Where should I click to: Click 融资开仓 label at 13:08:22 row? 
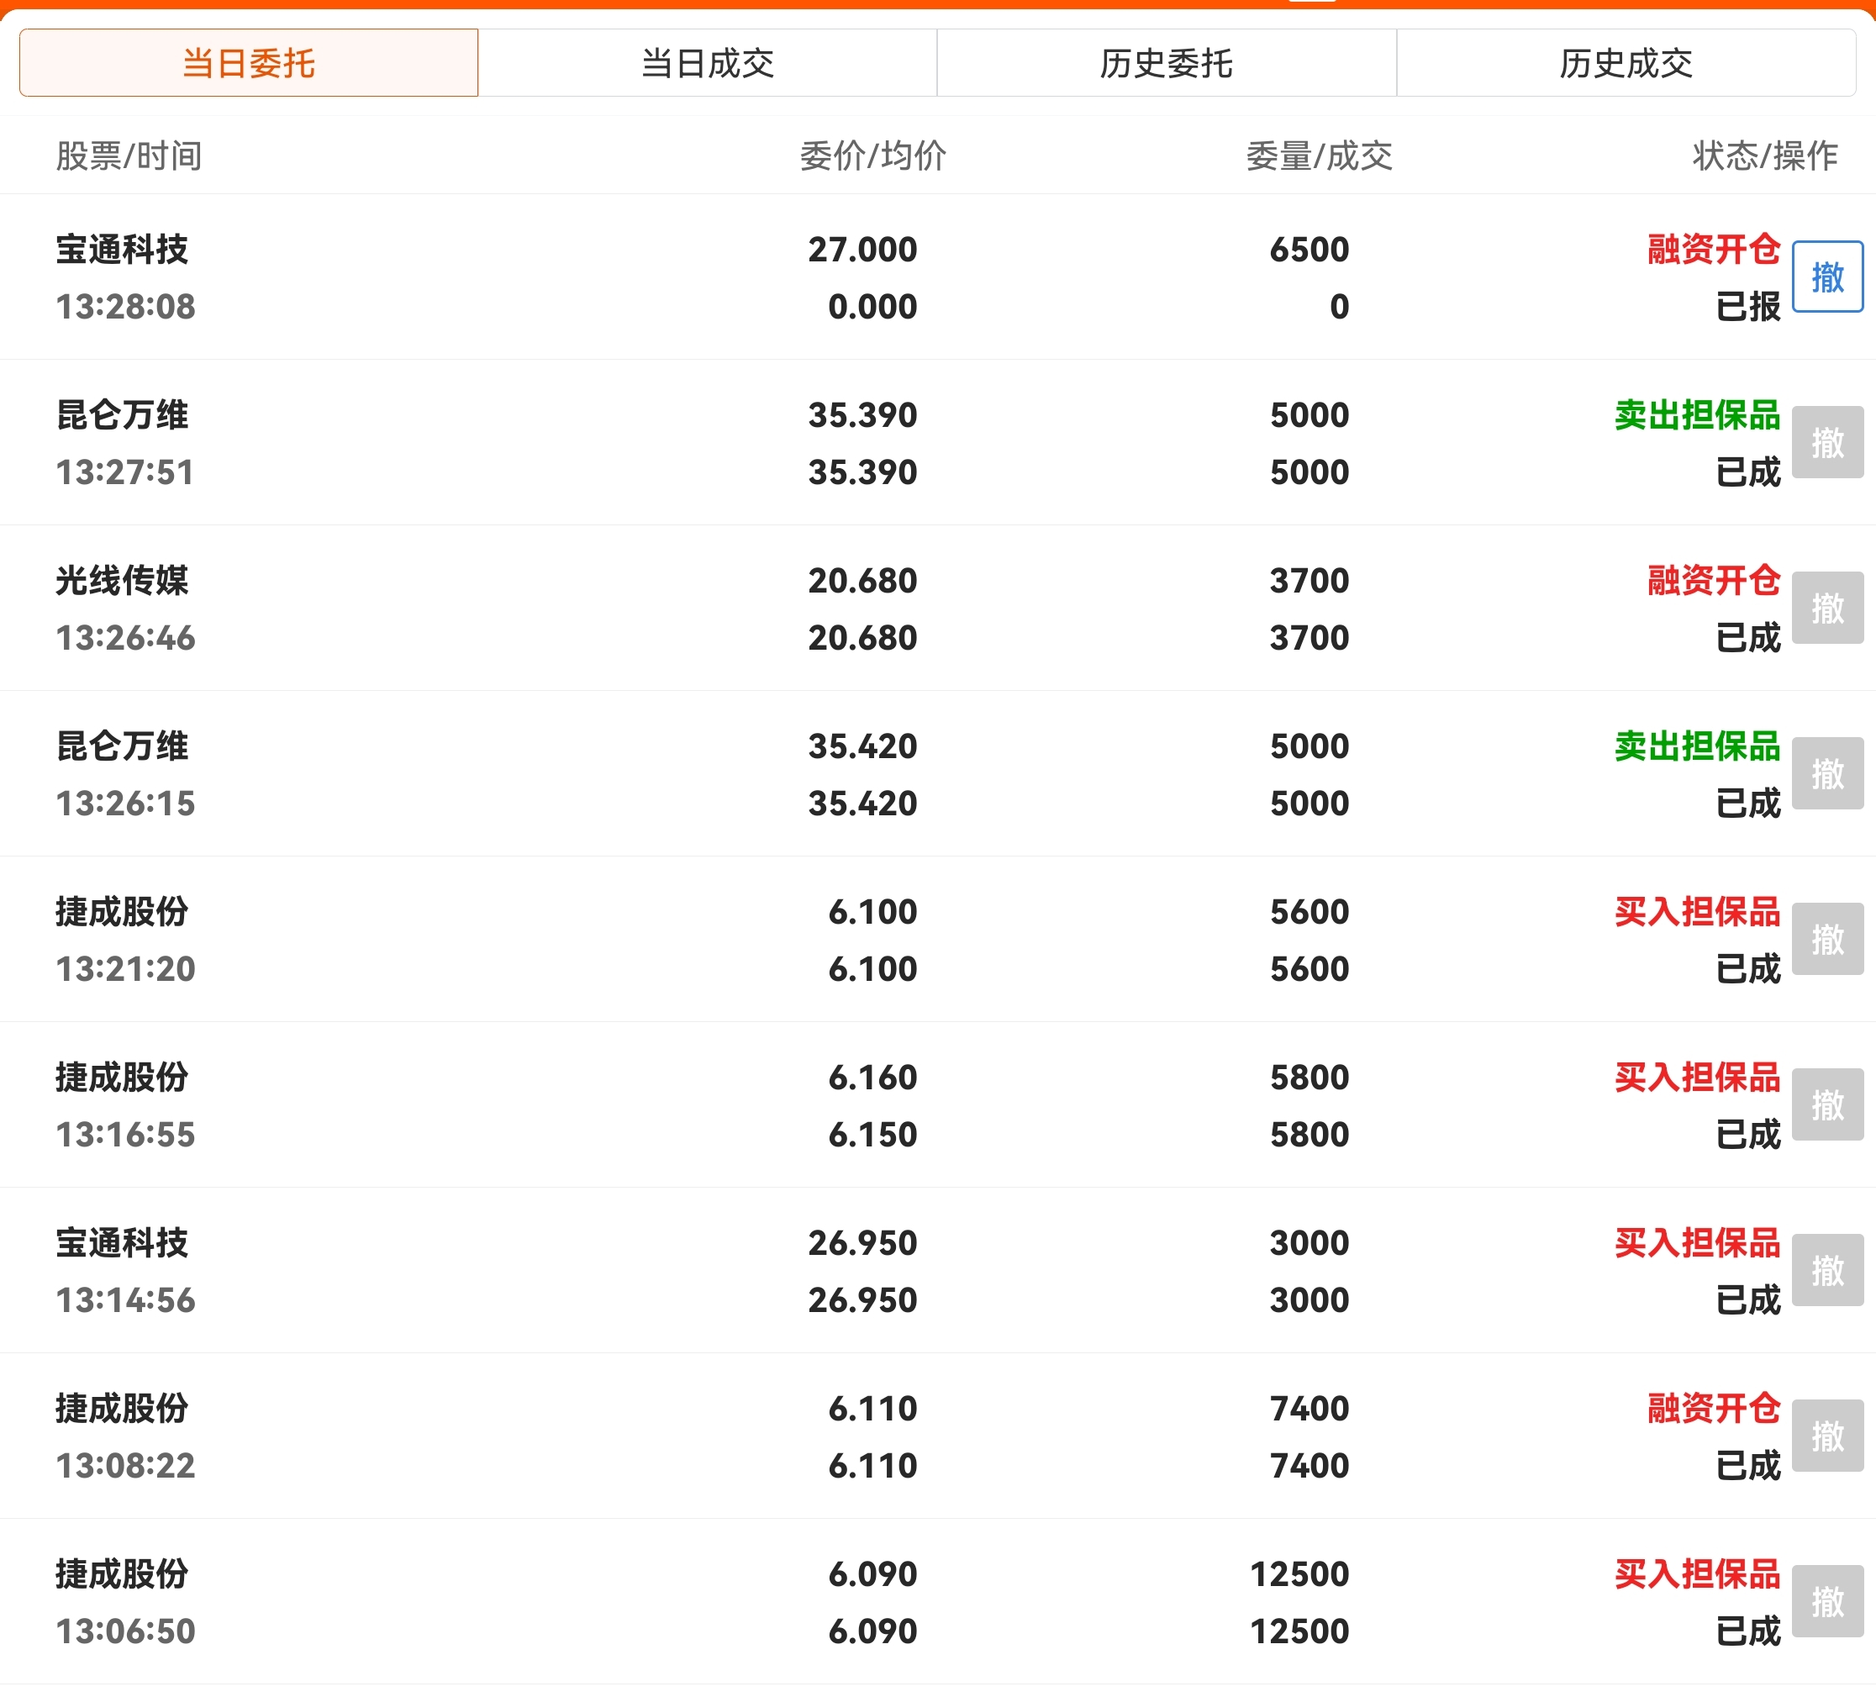coord(1713,1409)
